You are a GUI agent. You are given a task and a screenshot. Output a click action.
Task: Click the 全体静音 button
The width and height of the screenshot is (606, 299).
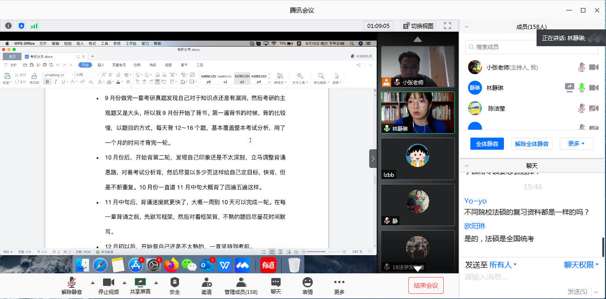487,144
